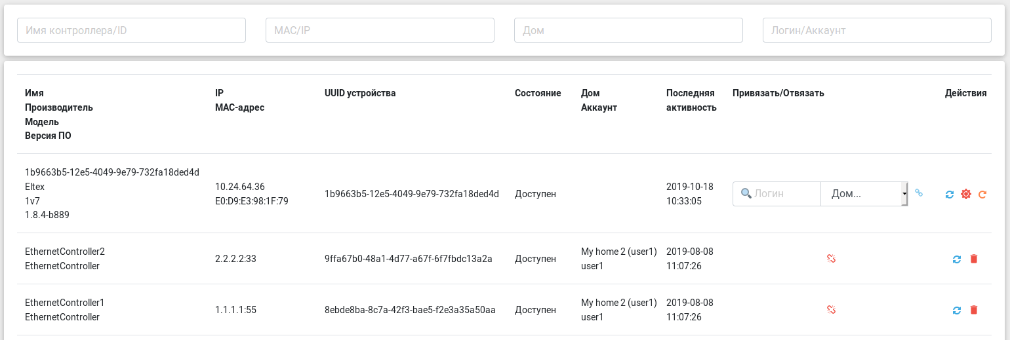Click the Имя контроллера/ID filter field
Screen dimensions: 1010x340
[x=131, y=30]
